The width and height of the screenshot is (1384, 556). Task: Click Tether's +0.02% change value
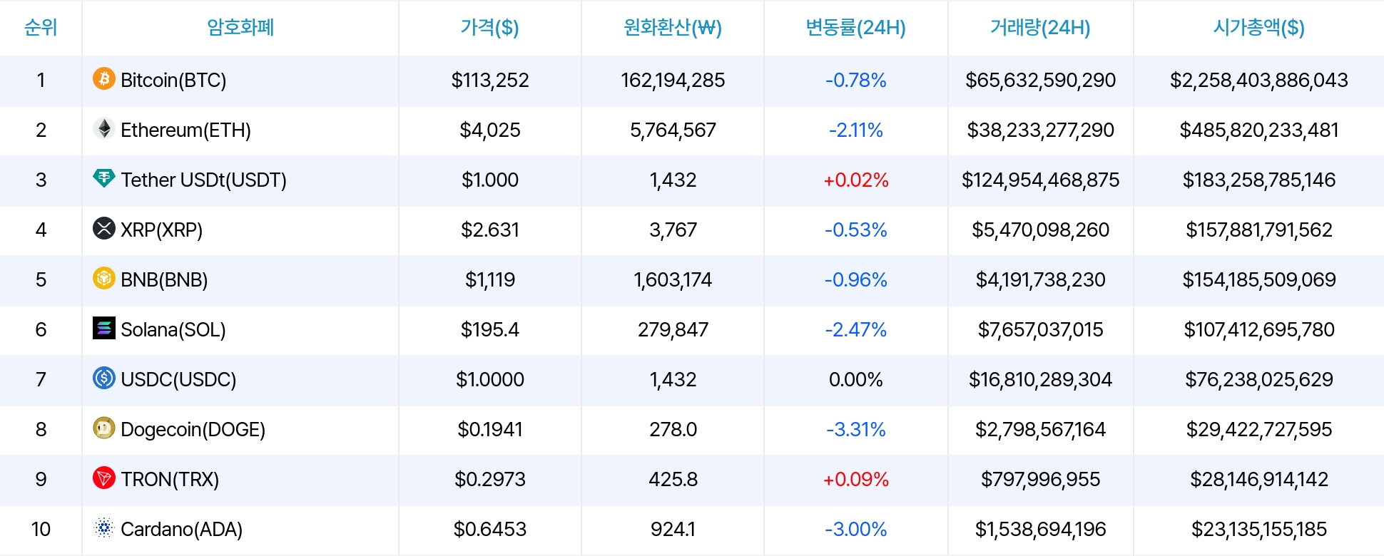855,180
